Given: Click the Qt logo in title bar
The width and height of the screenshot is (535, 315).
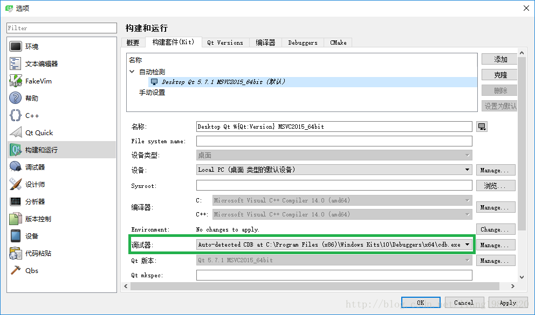Looking at the screenshot, I should [x=9, y=8].
